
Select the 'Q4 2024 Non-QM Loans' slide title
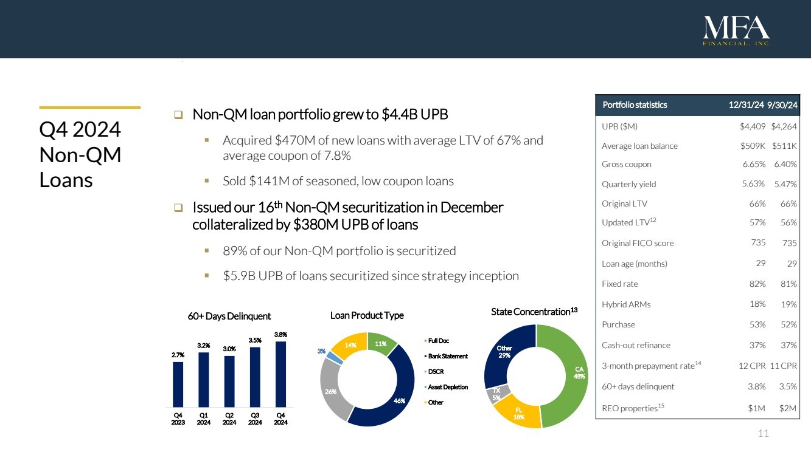(80, 155)
